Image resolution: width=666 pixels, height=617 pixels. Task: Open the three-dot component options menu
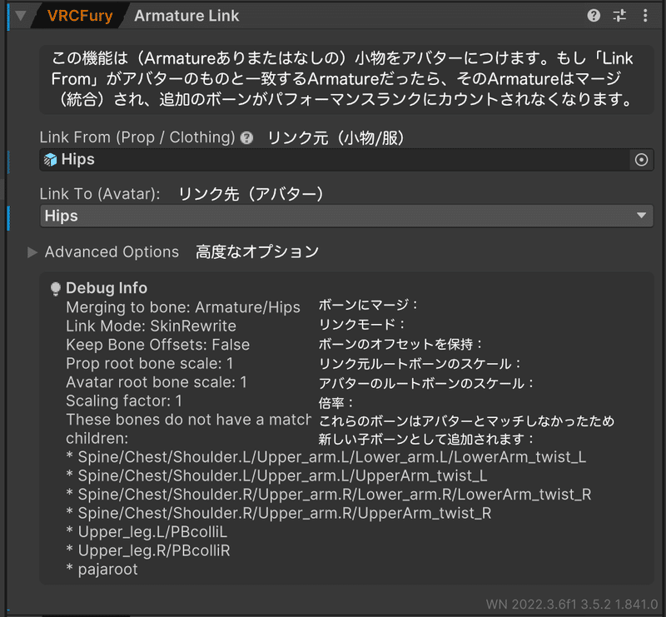pos(645,15)
